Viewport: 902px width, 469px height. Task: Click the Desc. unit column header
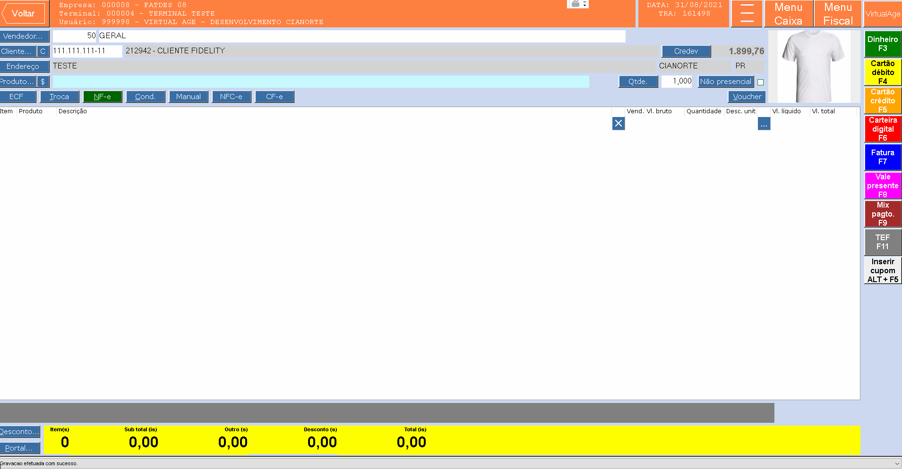tap(741, 111)
